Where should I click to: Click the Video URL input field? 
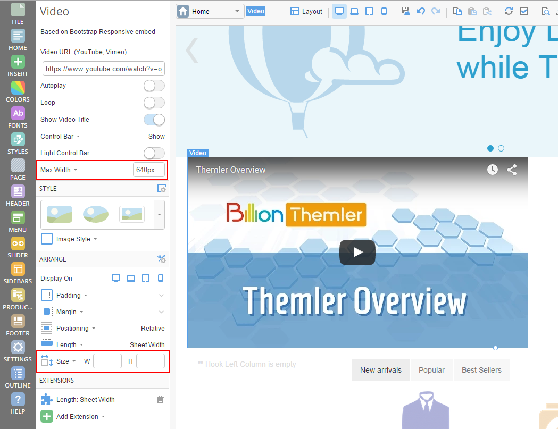click(x=104, y=69)
